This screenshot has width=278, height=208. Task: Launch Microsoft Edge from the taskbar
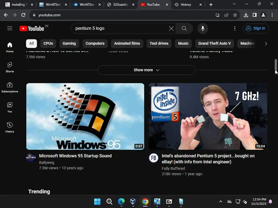[121, 201]
